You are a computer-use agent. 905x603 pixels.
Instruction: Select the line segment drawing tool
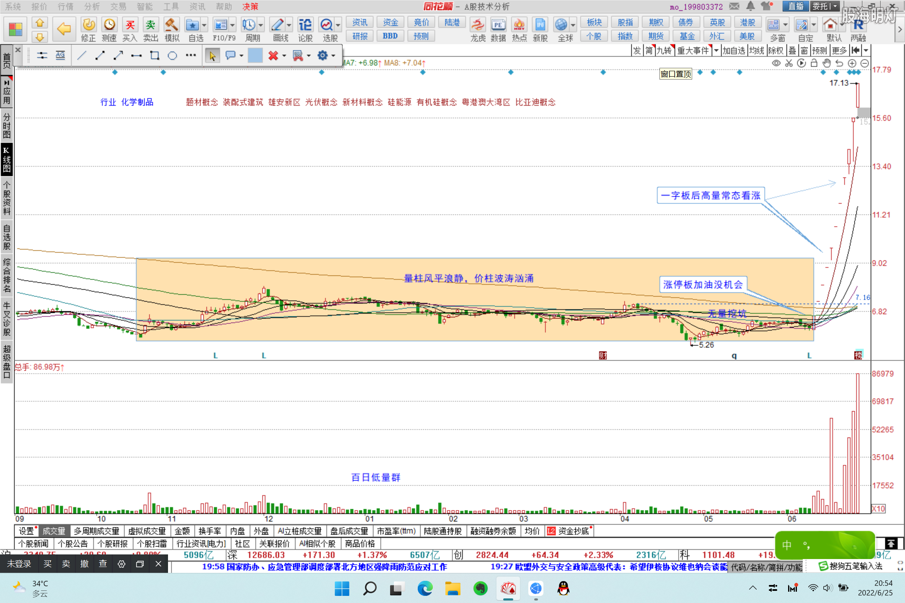100,55
